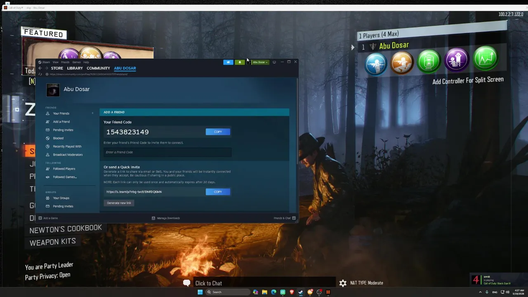Switch to the STORE tab

(x=57, y=68)
